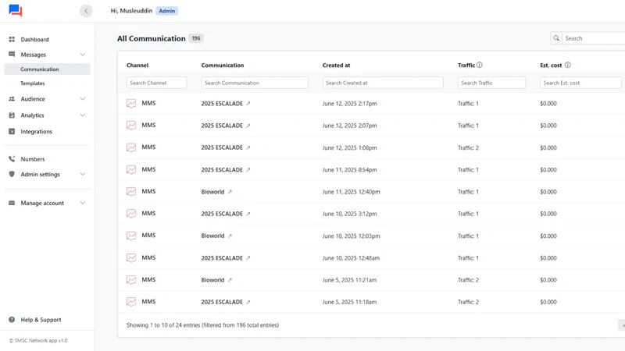Click the top Search input box
The image size is (625, 351).
coord(593,38)
